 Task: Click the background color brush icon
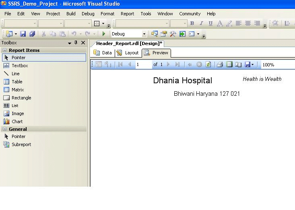[229, 23]
